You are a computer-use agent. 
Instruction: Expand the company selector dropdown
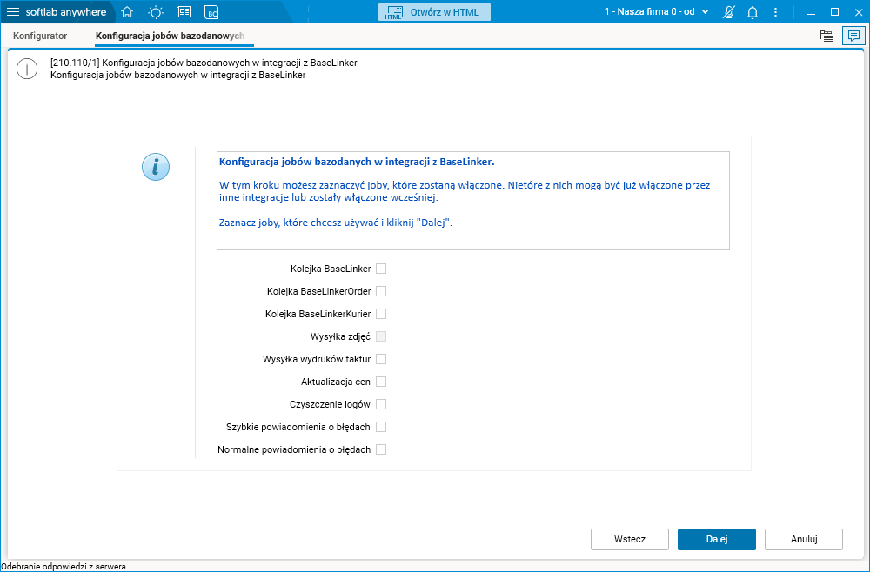[657, 12]
